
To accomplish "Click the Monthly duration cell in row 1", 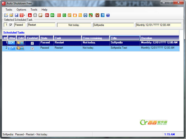I will point(159,43).
